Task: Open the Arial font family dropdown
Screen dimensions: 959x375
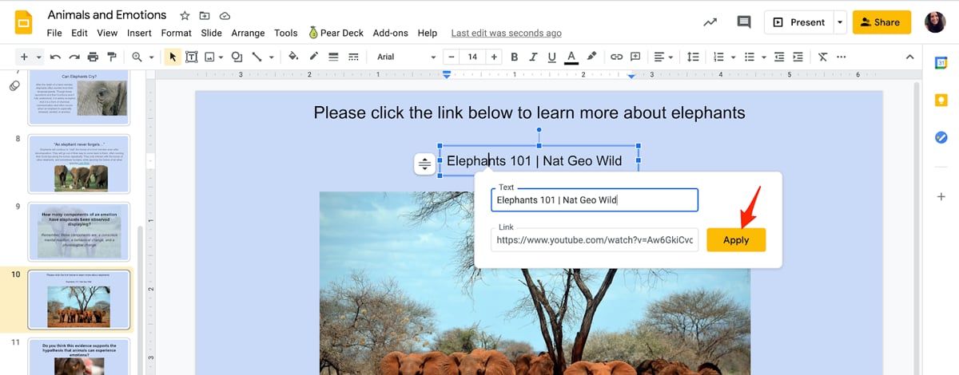Action: (x=406, y=57)
